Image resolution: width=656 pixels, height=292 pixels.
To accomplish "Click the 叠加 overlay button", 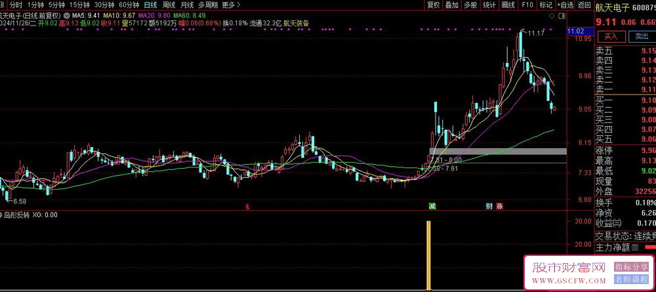I will pyautogui.click(x=451, y=5).
